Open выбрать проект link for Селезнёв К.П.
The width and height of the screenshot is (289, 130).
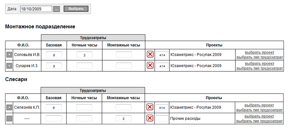coord(259,105)
